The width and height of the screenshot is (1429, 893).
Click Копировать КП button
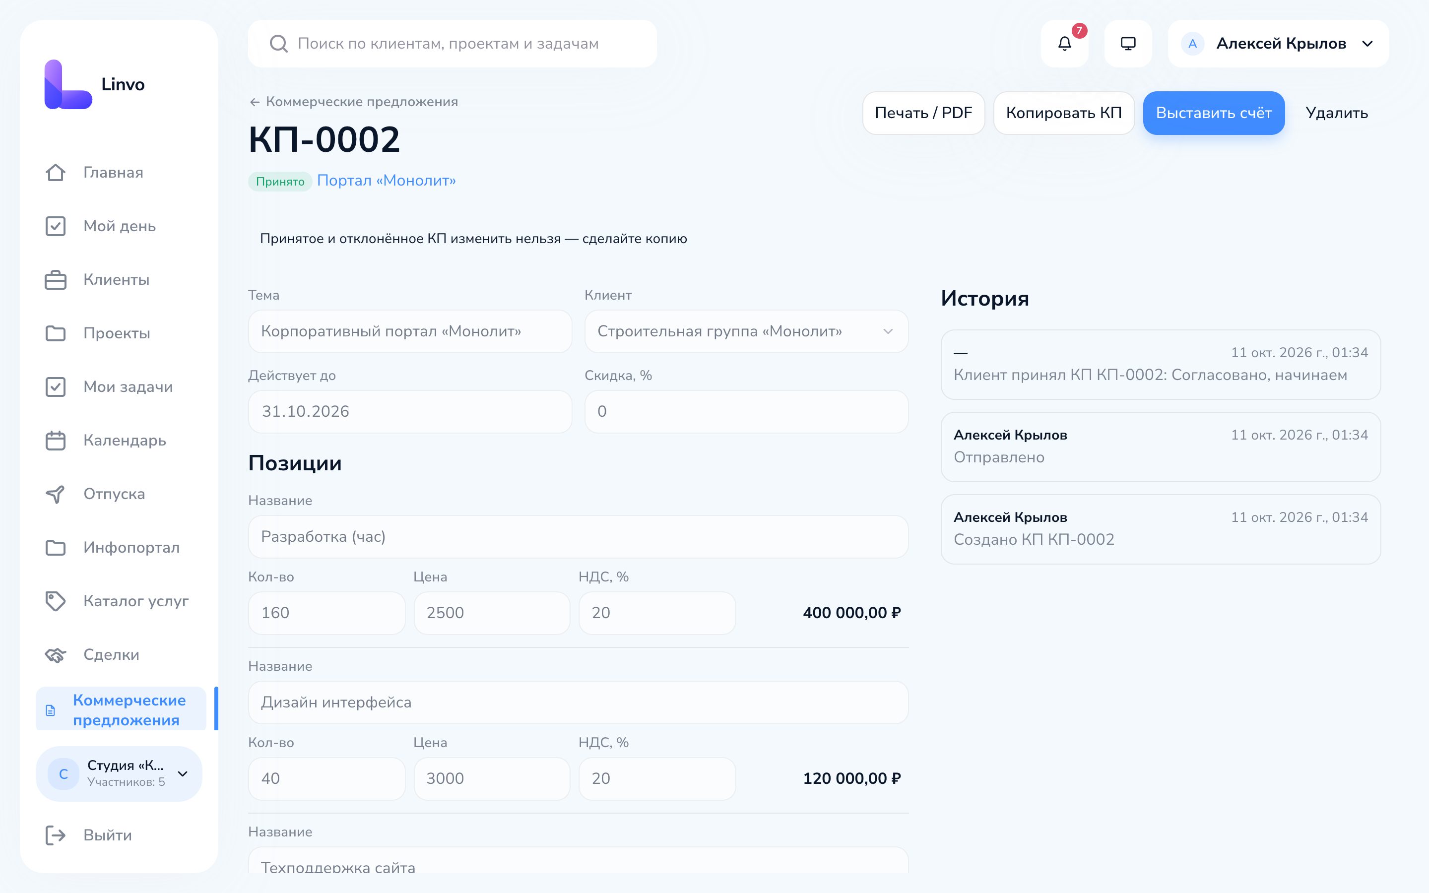coord(1063,113)
